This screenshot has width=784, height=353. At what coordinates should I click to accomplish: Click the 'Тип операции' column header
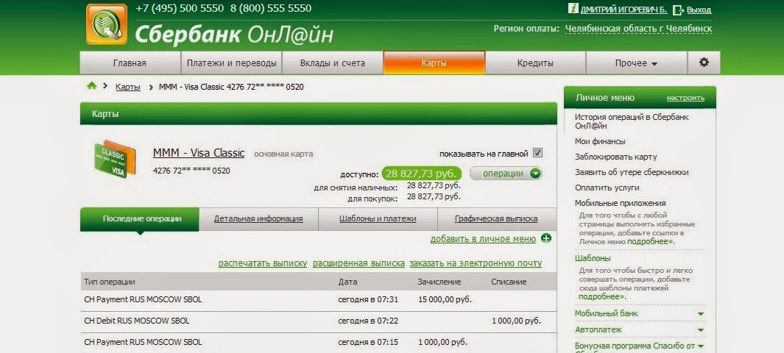tap(110, 282)
